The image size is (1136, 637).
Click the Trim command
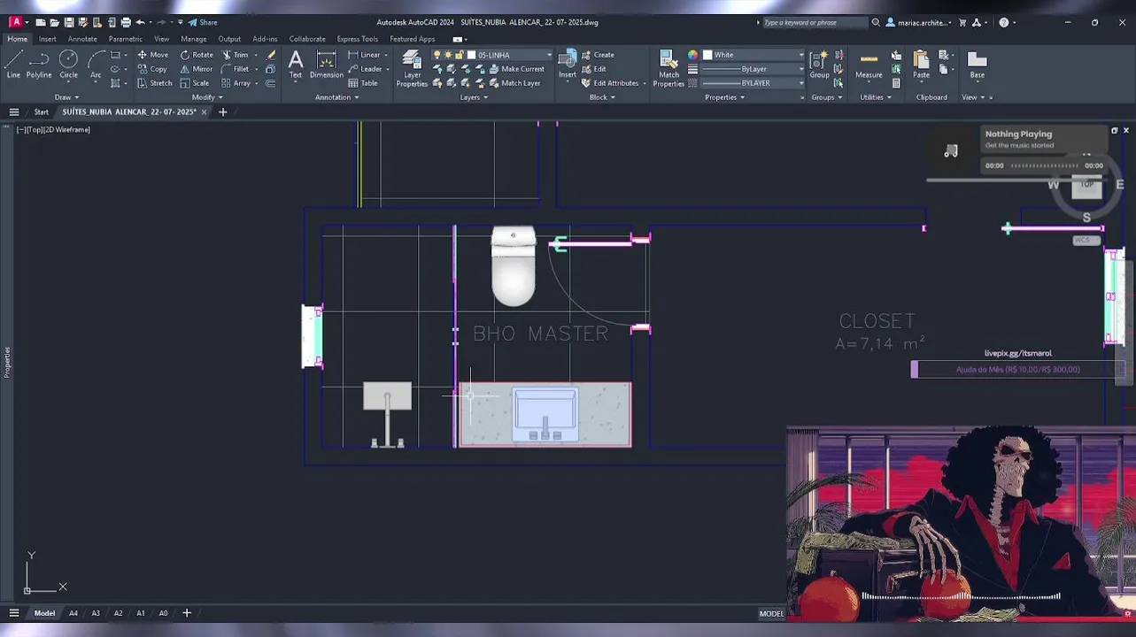tap(235, 55)
